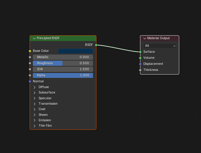Click the Displacement label
The height and width of the screenshot is (153, 201).
coord(153,64)
